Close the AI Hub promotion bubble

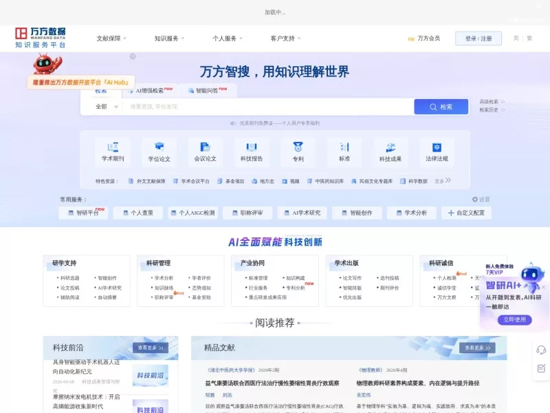[x=133, y=56]
